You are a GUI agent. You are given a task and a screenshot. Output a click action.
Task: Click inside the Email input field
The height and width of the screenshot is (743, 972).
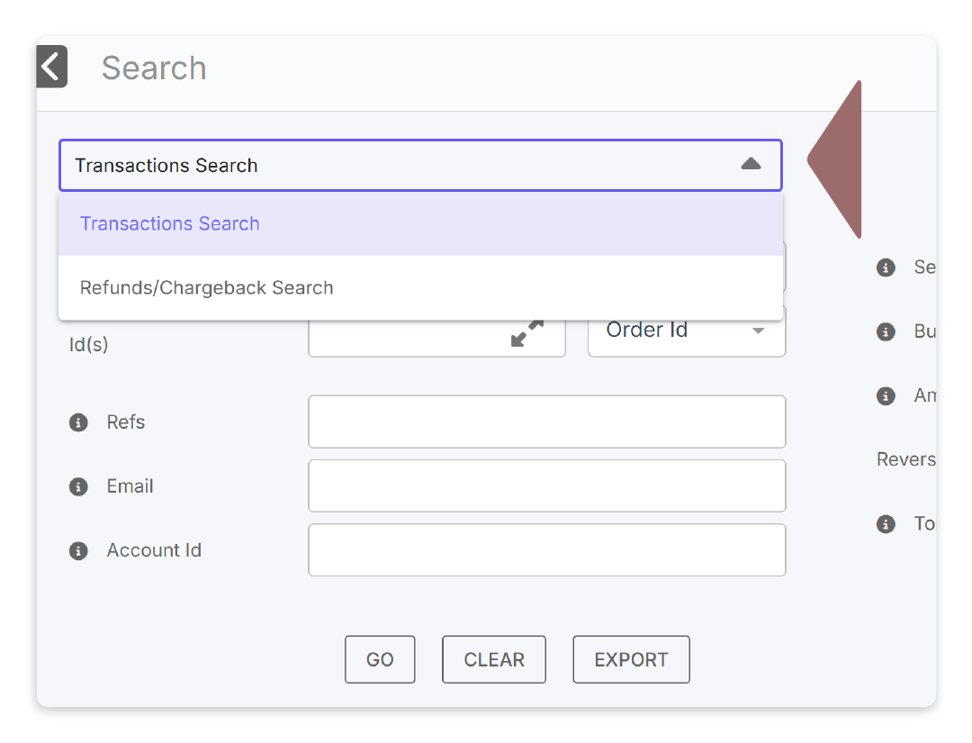[546, 486]
